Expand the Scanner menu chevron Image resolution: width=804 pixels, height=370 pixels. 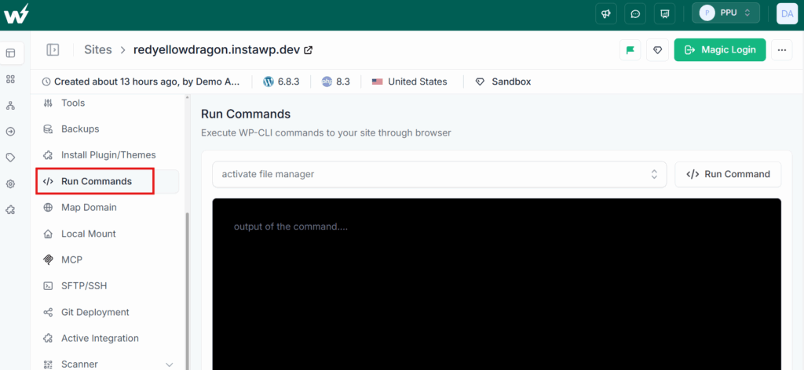point(170,365)
